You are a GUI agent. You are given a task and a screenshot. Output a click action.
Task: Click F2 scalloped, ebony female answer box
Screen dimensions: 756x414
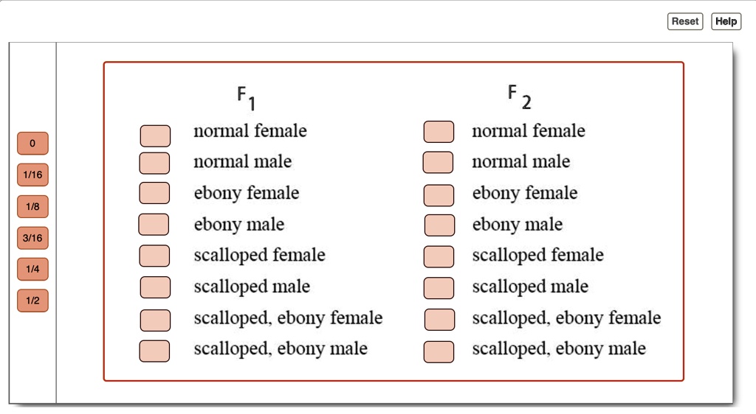pyautogui.click(x=439, y=320)
